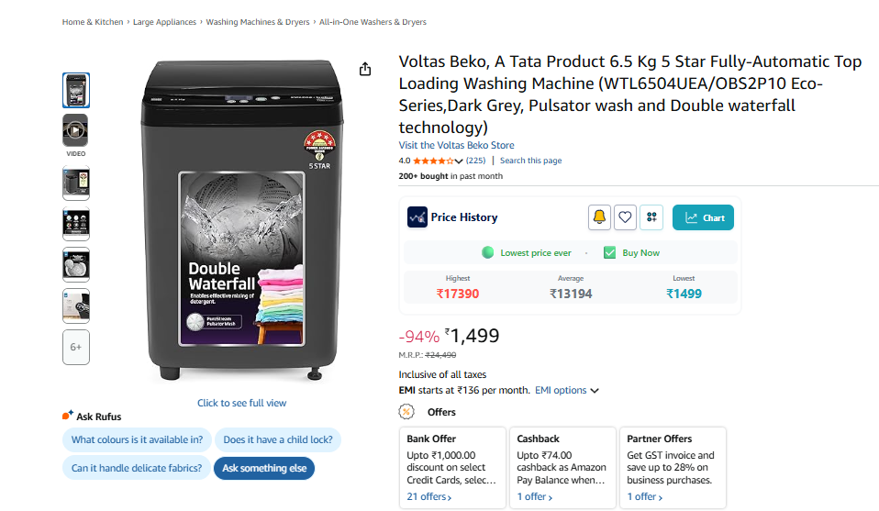Open the four-dots compare icon in Price History

[x=651, y=217]
